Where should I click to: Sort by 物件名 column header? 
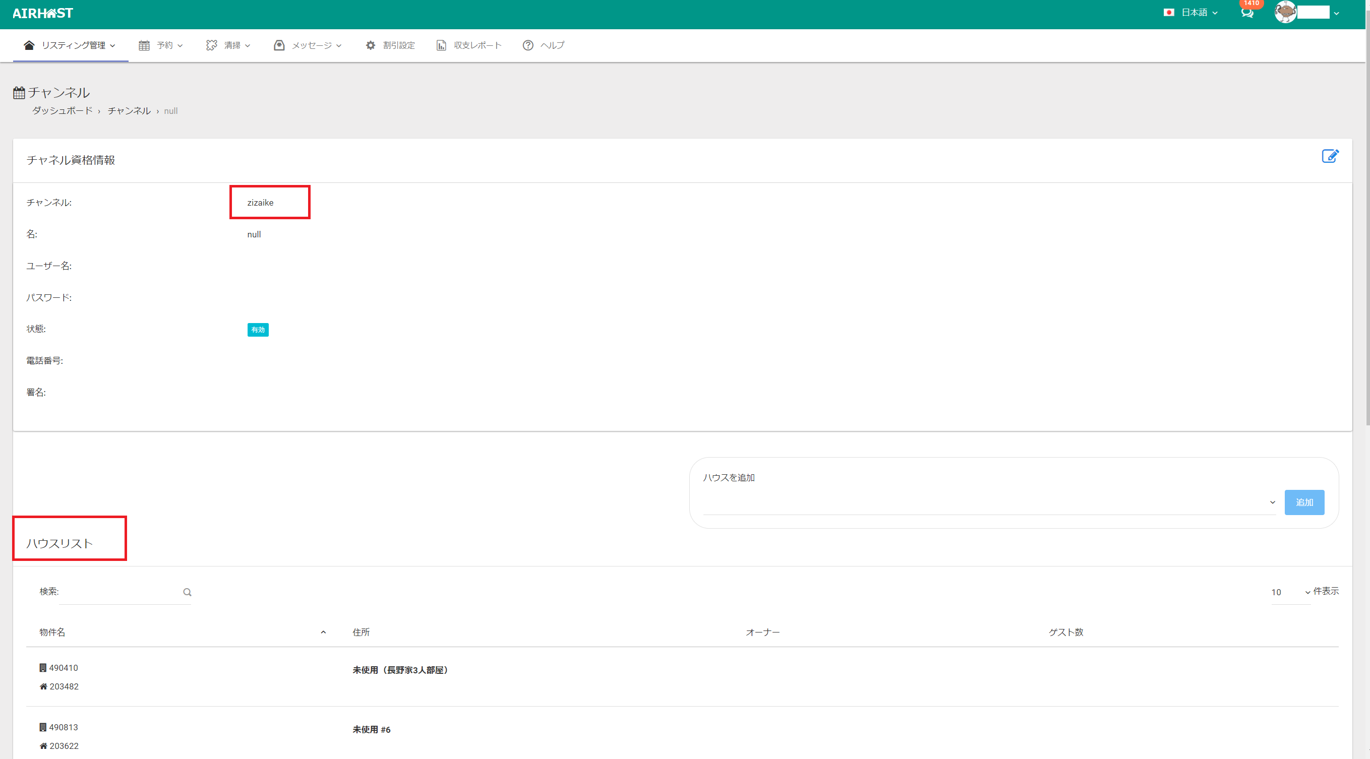pyautogui.click(x=52, y=632)
